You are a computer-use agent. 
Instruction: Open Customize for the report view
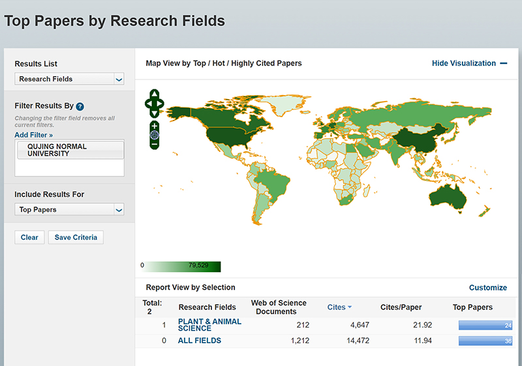(487, 287)
